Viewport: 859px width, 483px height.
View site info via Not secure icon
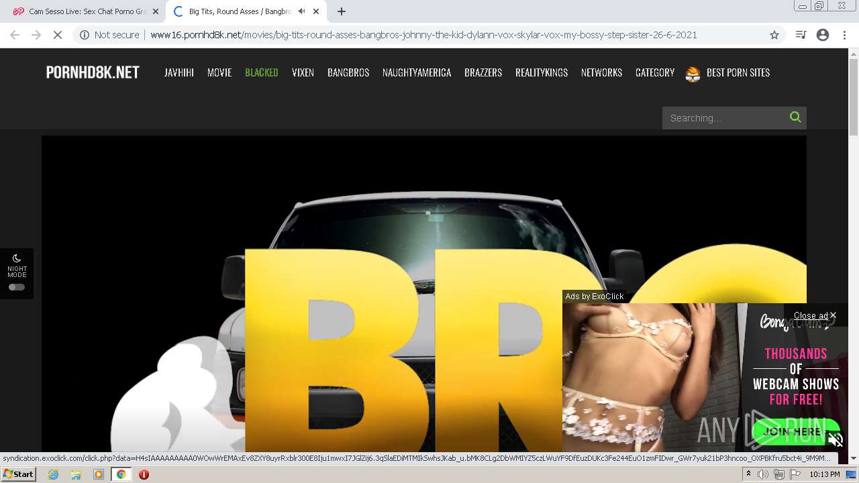[x=85, y=35]
